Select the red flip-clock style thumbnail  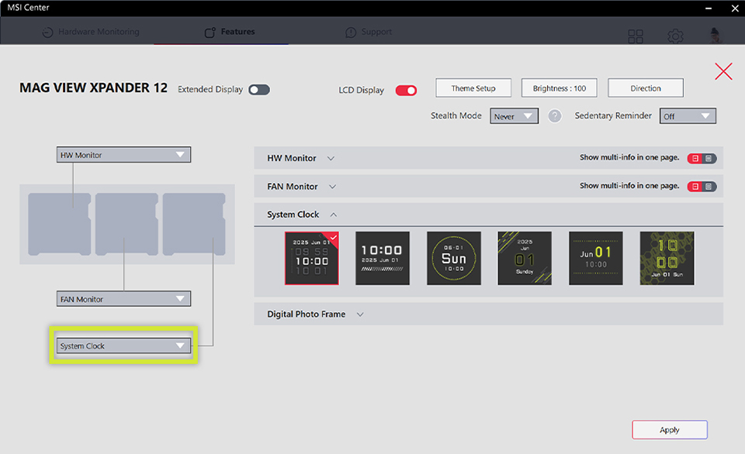pos(312,259)
